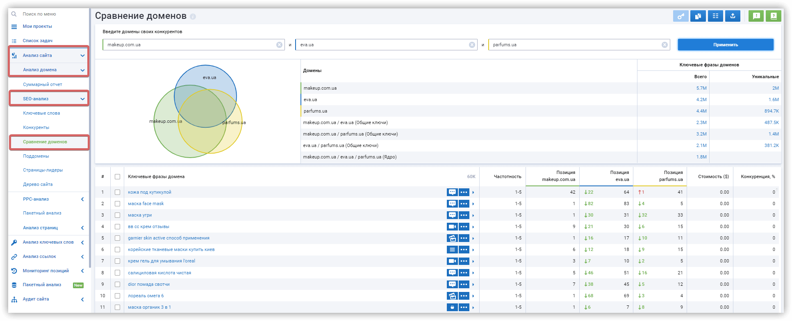Click speech bubble icon for кожа под кутикулой

tap(452, 192)
